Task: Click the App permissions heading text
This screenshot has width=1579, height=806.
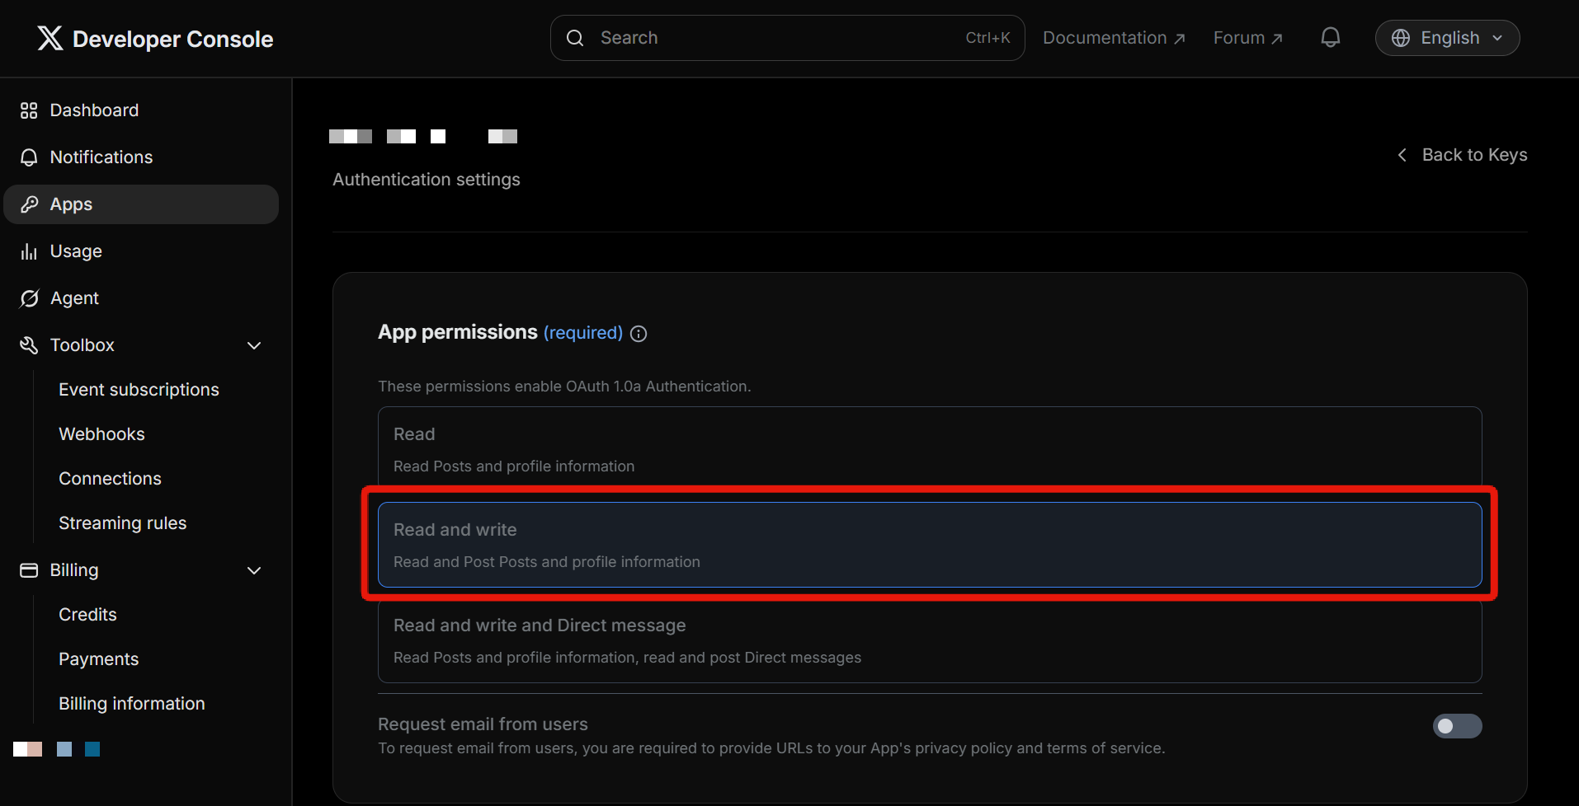Action: pos(457,332)
